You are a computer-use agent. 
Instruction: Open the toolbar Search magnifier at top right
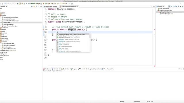coord(181,4)
